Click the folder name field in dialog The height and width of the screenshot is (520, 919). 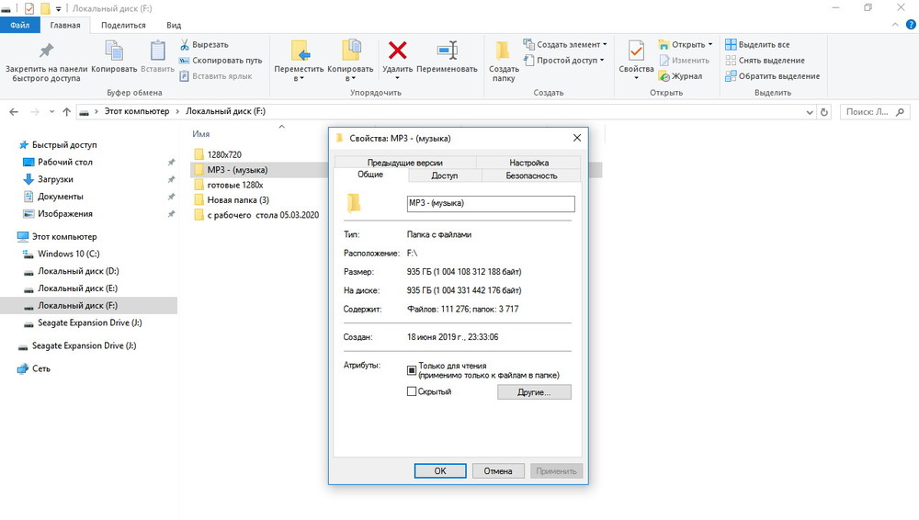(489, 203)
